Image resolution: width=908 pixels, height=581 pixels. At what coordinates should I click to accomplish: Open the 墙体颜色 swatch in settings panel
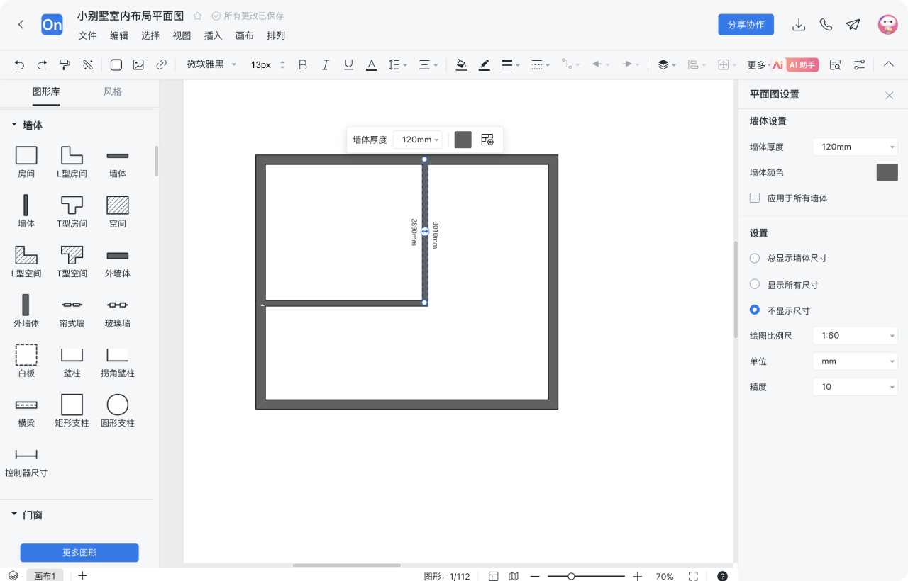[887, 172]
